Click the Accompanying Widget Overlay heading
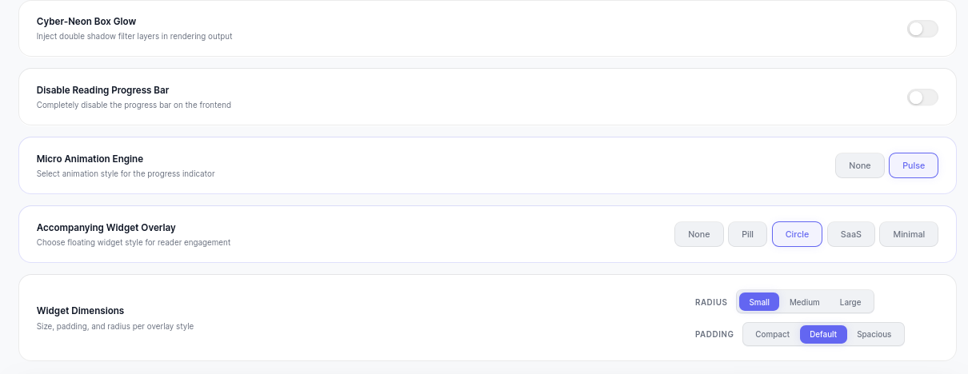The height and width of the screenshot is (374, 968). (106, 228)
